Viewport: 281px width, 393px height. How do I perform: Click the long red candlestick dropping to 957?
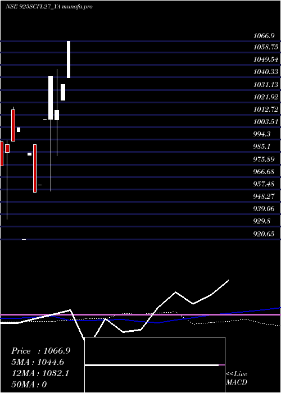tap(35, 168)
